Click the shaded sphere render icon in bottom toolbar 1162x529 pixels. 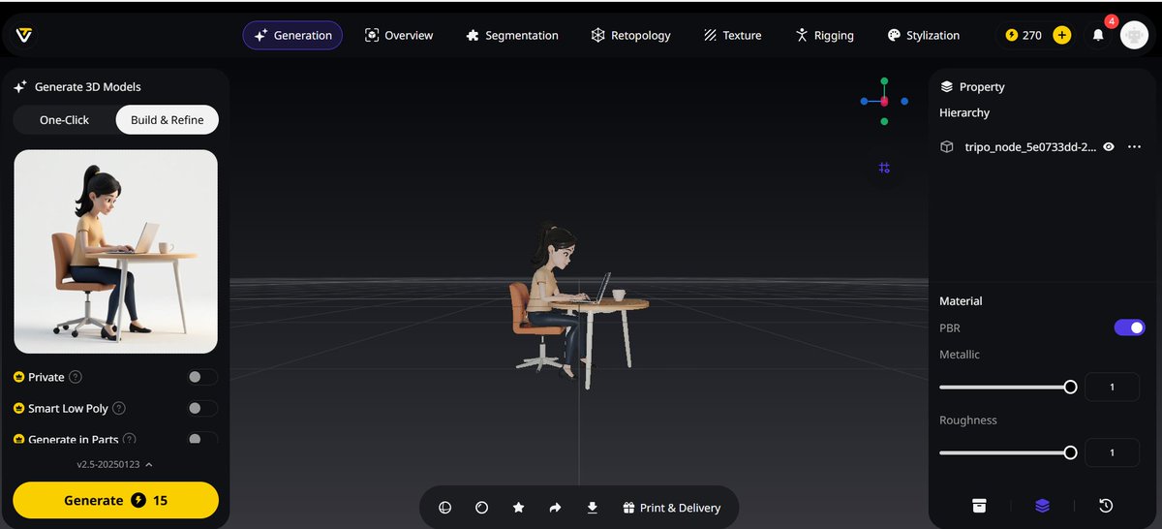click(481, 508)
